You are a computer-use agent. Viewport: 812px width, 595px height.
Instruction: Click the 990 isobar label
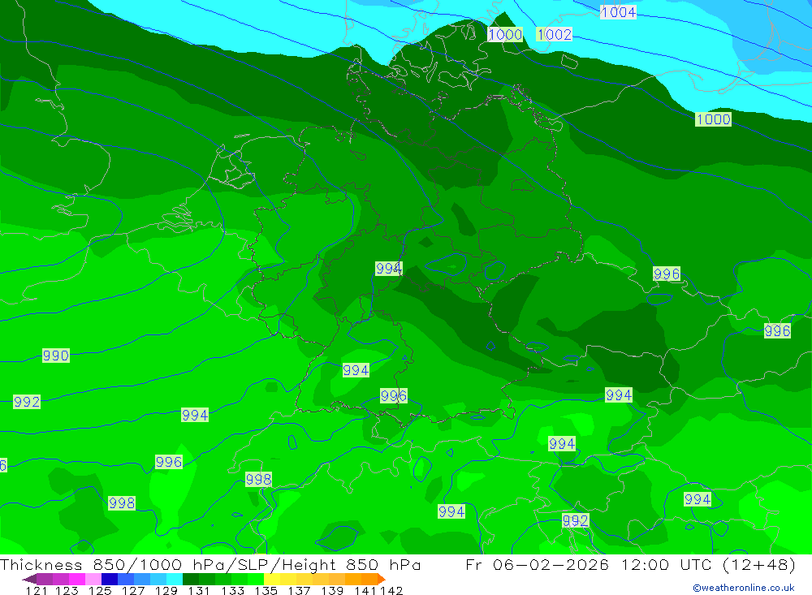(56, 356)
